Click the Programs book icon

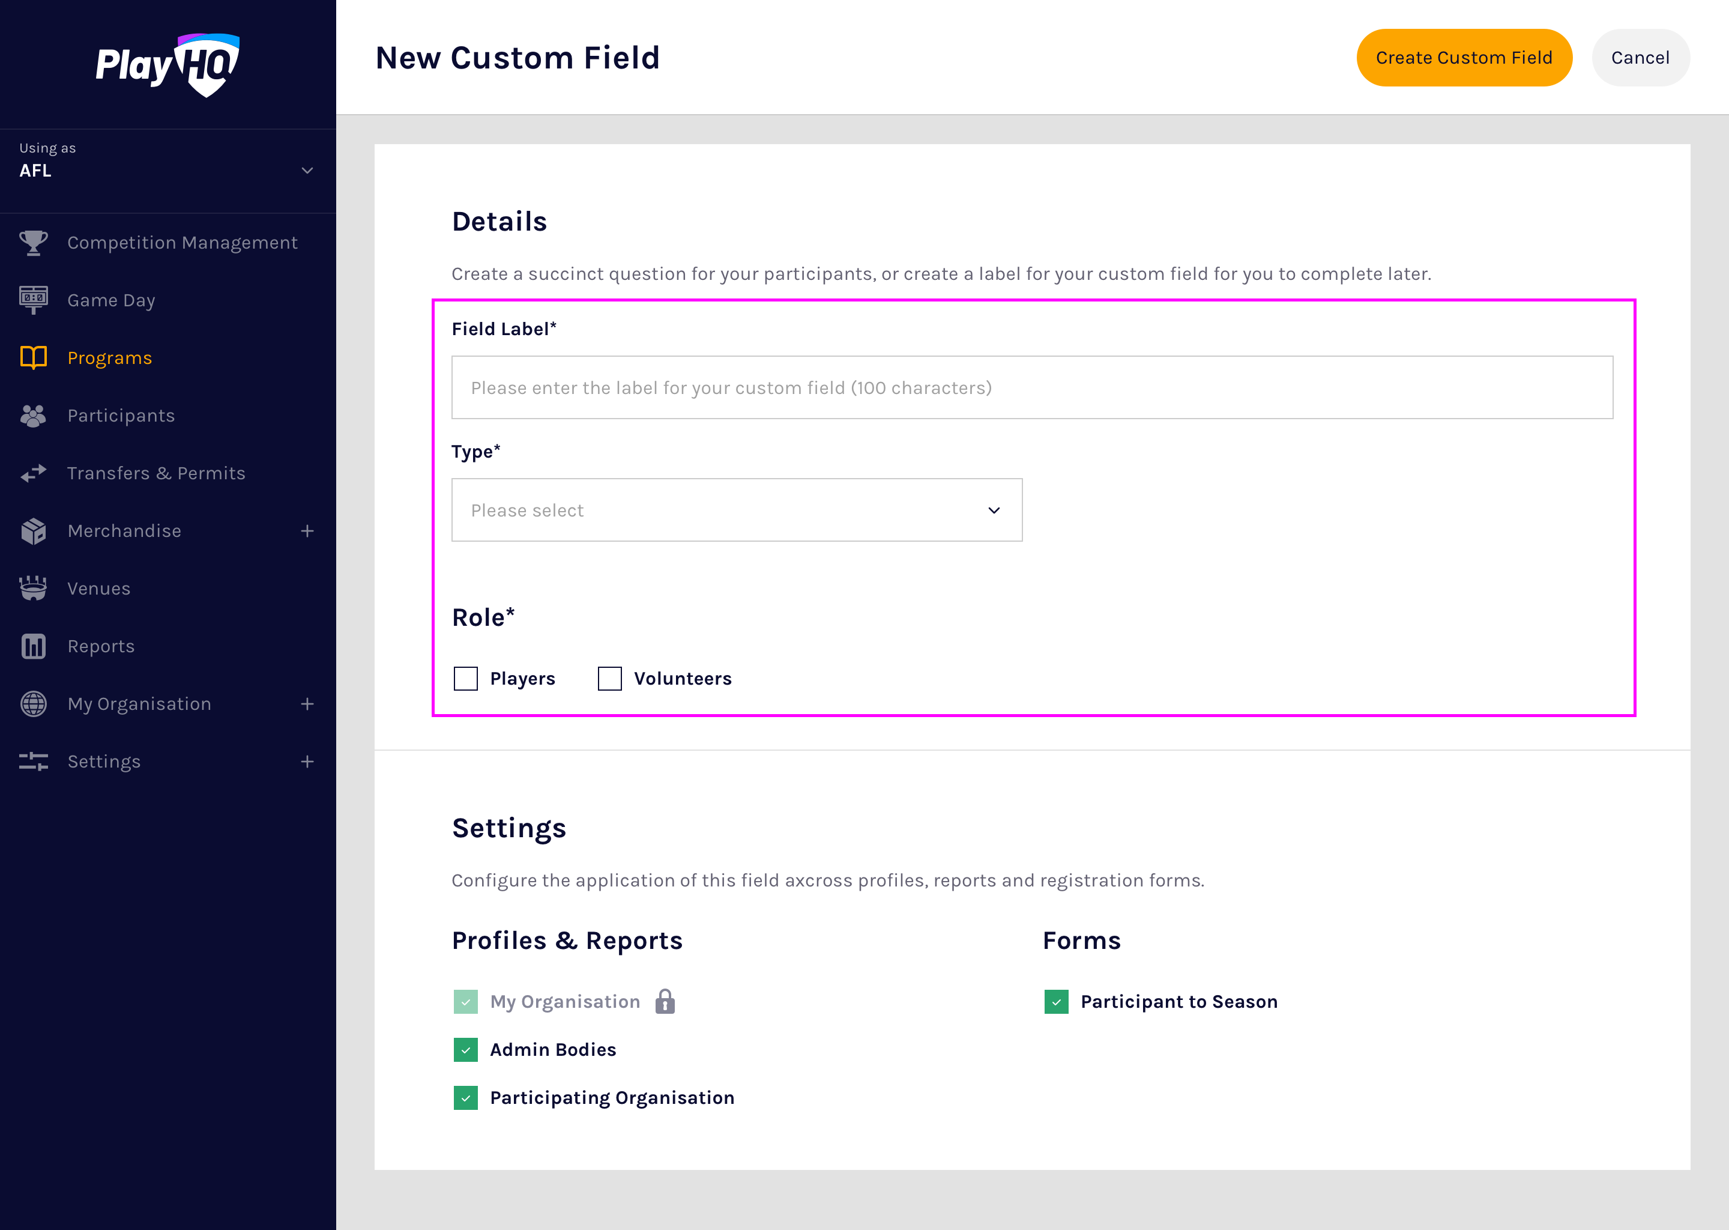click(33, 357)
